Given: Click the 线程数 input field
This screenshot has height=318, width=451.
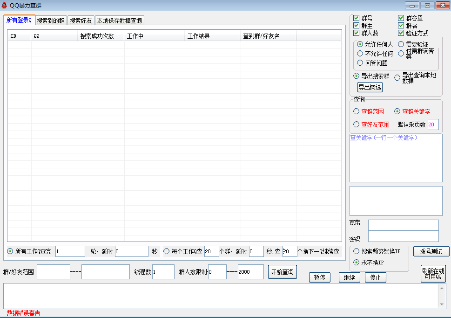Looking at the screenshot, I should tap(163, 272).
